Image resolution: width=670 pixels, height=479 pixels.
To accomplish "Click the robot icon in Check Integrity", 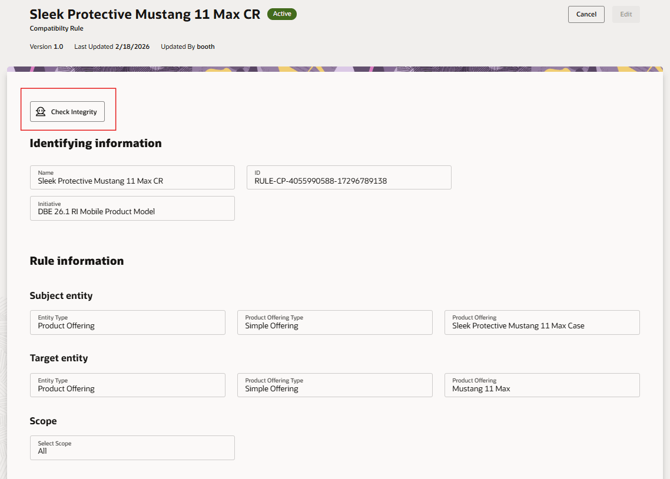I will pyautogui.click(x=41, y=111).
